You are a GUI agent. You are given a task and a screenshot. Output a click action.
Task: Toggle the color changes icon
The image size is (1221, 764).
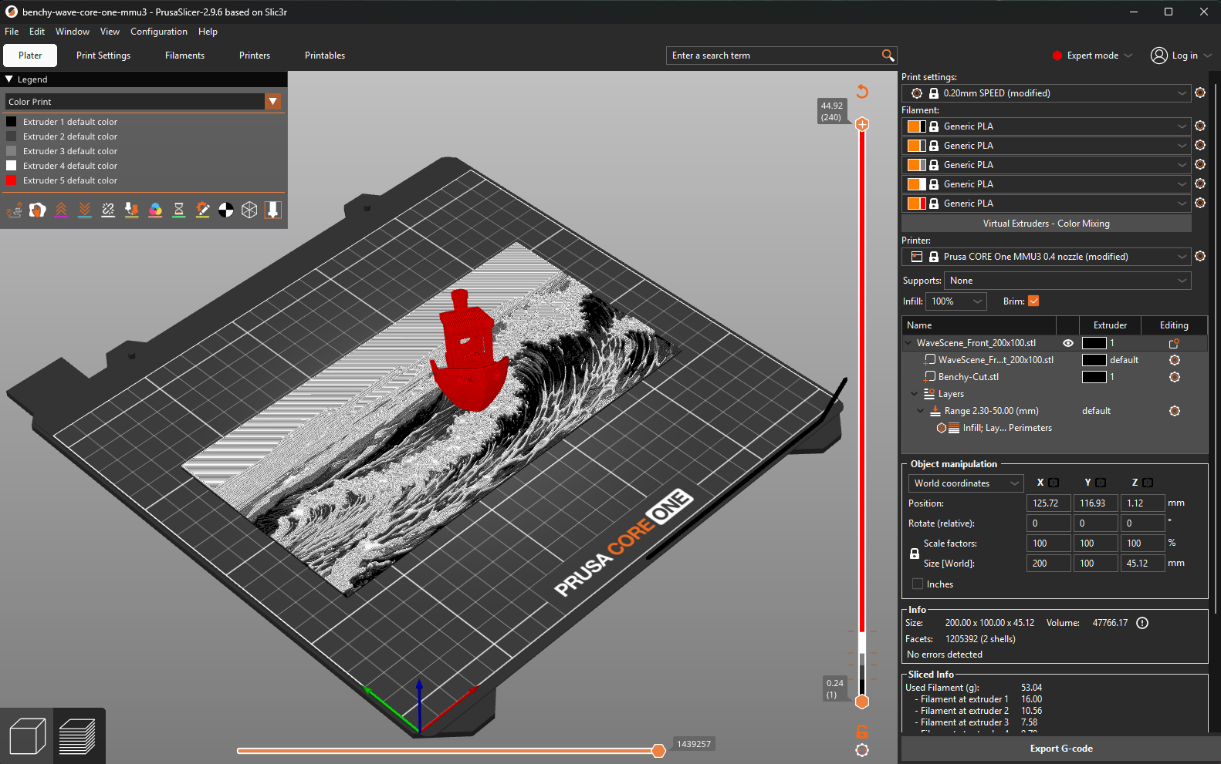[x=155, y=210]
